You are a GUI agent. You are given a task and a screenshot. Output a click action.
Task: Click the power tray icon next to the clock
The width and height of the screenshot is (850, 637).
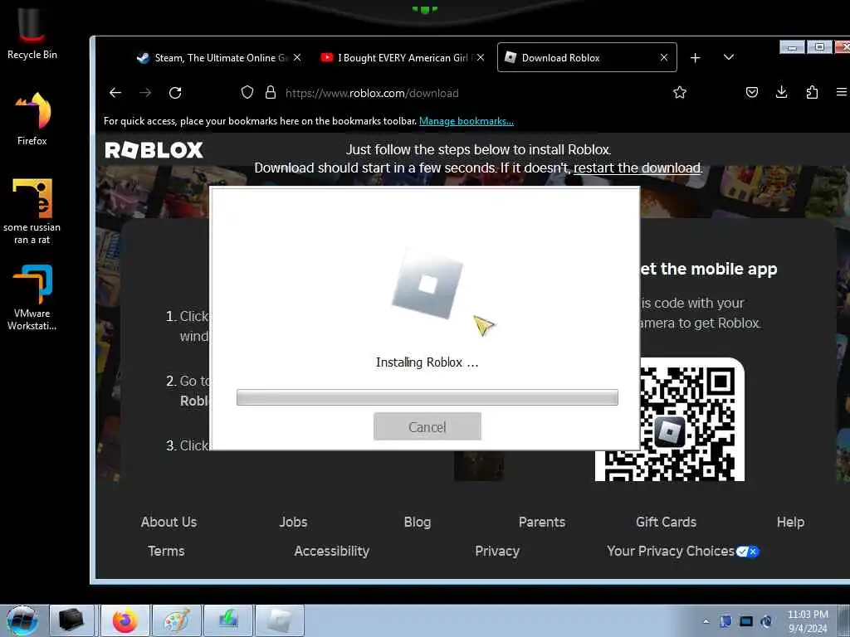pos(766,621)
